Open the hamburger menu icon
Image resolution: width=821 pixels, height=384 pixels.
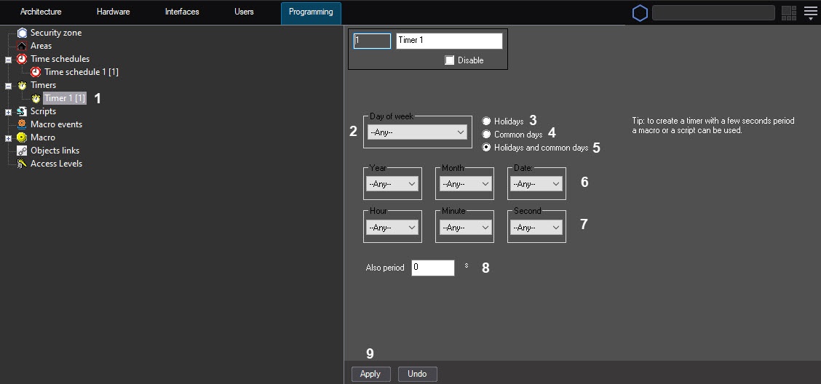click(x=811, y=13)
